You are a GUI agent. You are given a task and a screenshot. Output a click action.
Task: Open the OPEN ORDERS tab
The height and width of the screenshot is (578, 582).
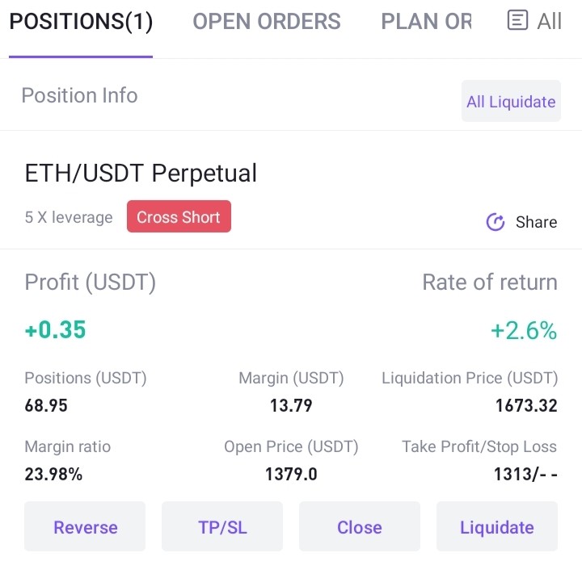(267, 21)
